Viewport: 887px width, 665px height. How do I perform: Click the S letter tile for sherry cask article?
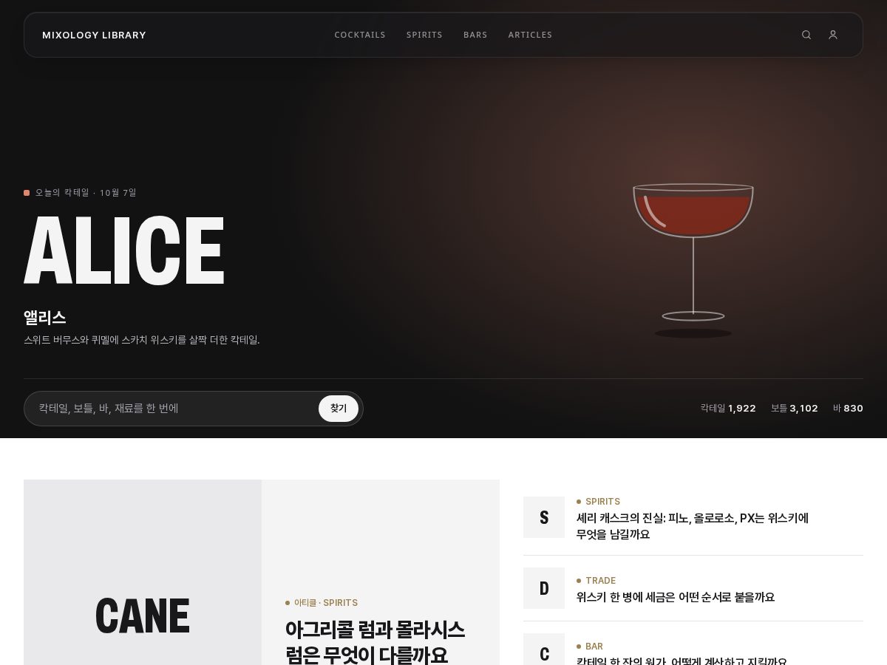544,517
